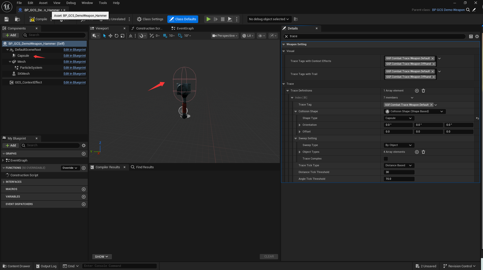Save the blueprint with the floppy disk icon

tap(6, 19)
